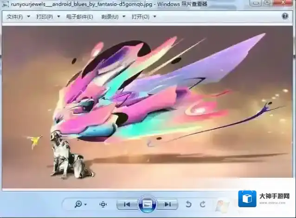Click the zoom magnifier icon
The height and width of the screenshot is (218, 296).
78,204
